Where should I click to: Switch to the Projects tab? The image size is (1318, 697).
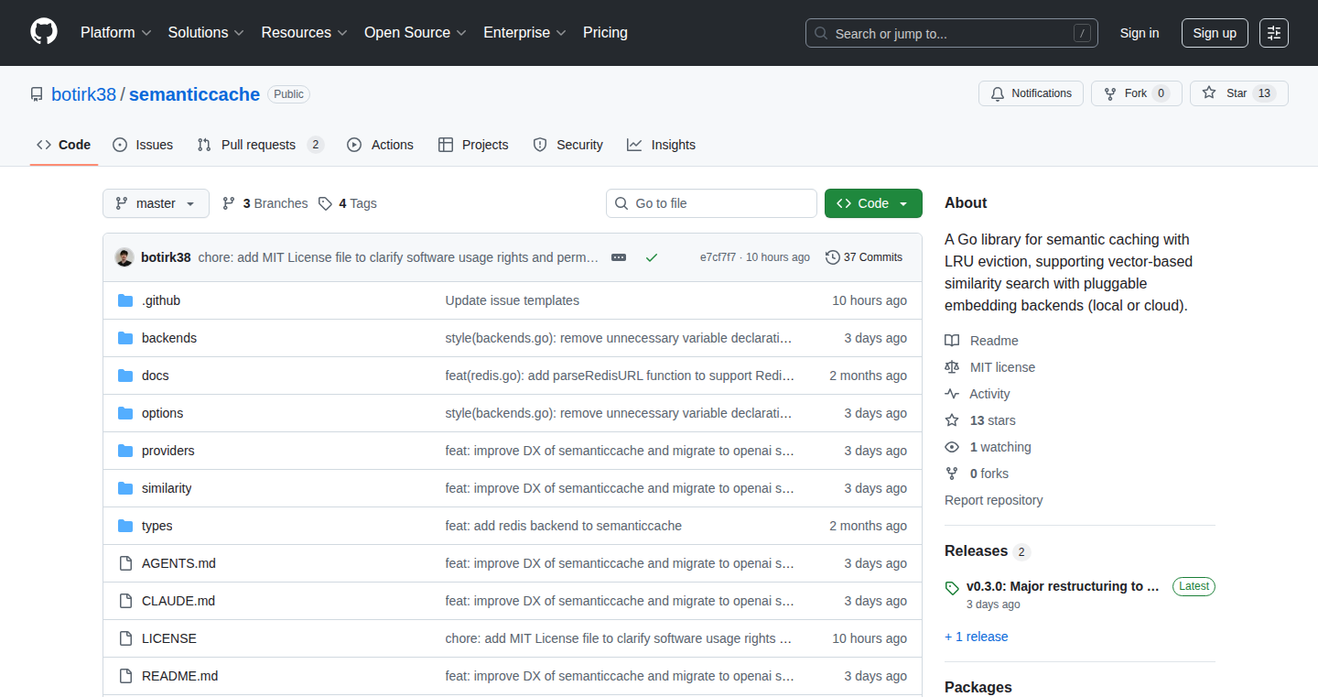pyautogui.click(x=473, y=145)
